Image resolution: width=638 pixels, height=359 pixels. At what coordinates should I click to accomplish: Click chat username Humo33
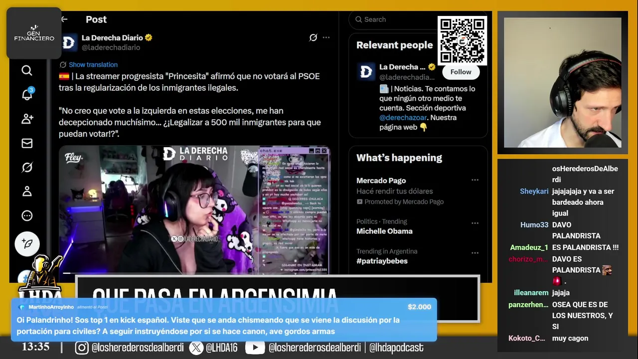(x=534, y=225)
